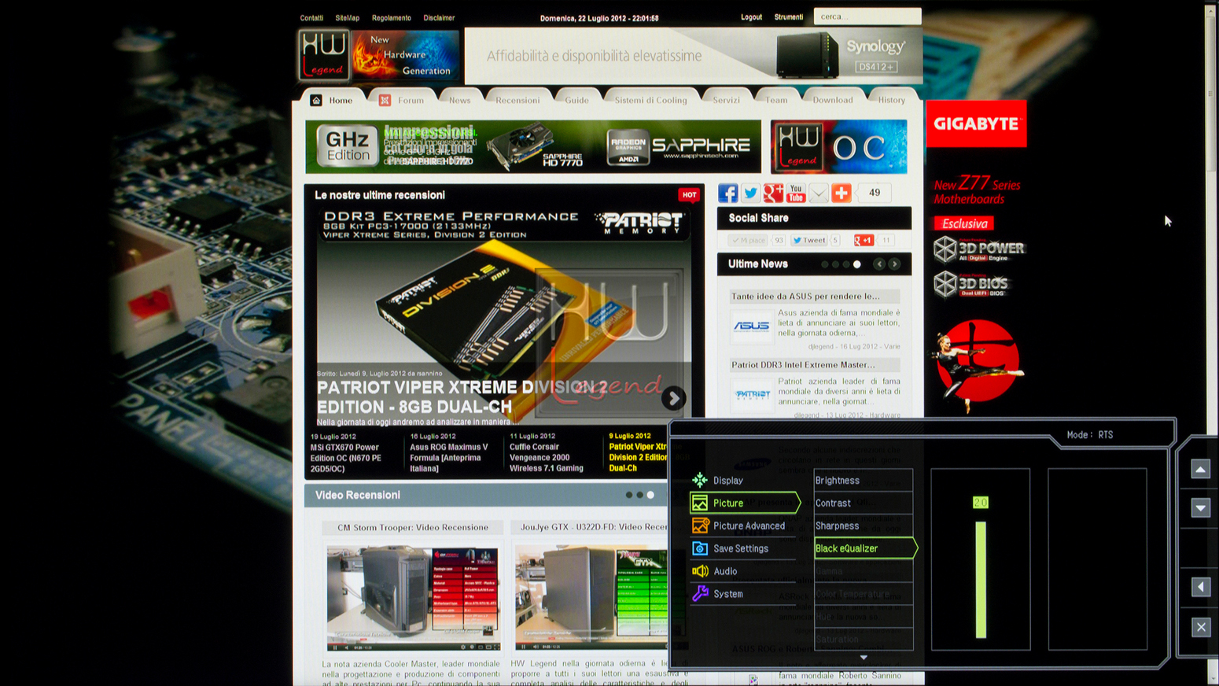Click the Home tab house icon
1219x686 pixels.
(x=316, y=100)
